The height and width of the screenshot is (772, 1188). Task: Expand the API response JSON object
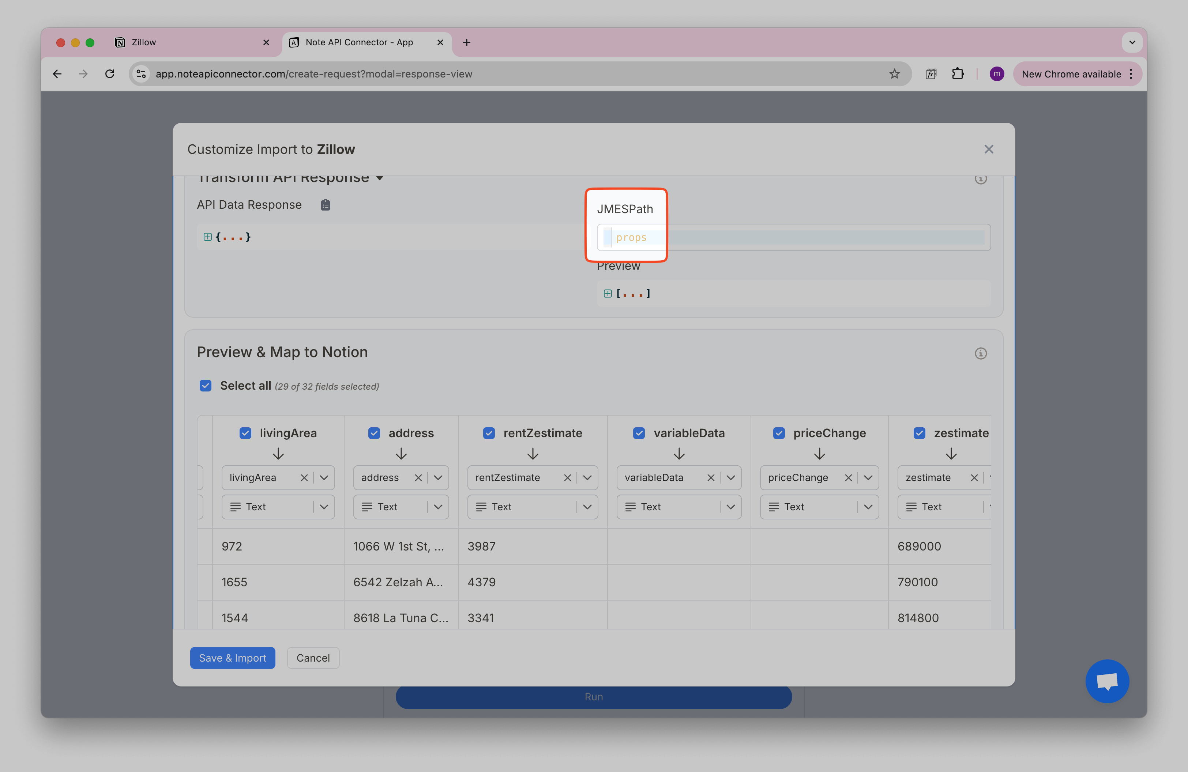(x=208, y=237)
